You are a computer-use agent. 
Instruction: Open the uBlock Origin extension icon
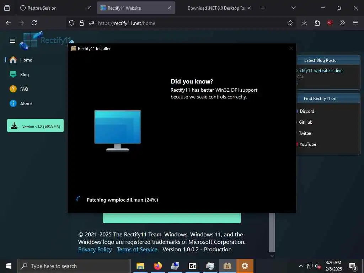(x=330, y=23)
